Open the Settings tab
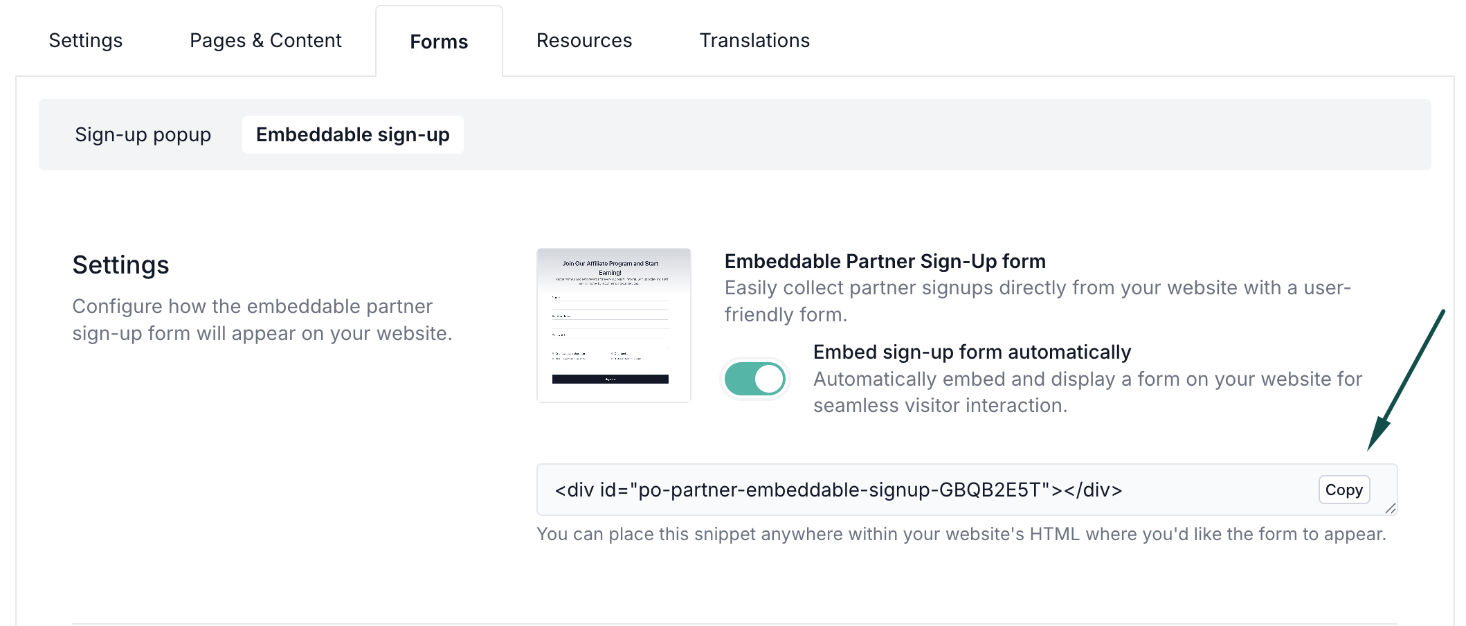Viewport: 1466px width, 626px height. point(86,40)
